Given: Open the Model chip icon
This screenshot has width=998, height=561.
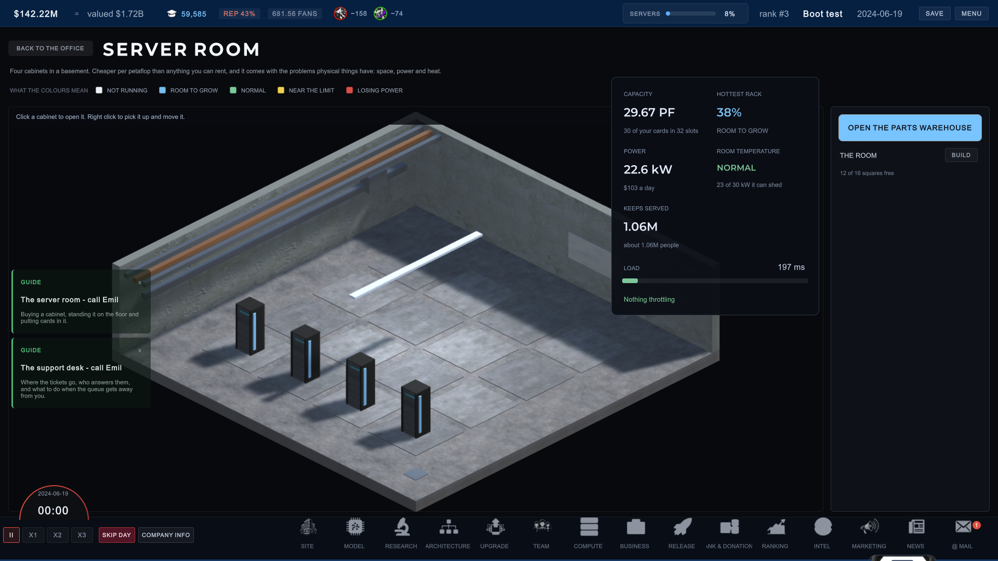Looking at the screenshot, I should pos(354,527).
